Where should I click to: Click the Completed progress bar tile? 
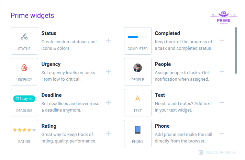138,41
